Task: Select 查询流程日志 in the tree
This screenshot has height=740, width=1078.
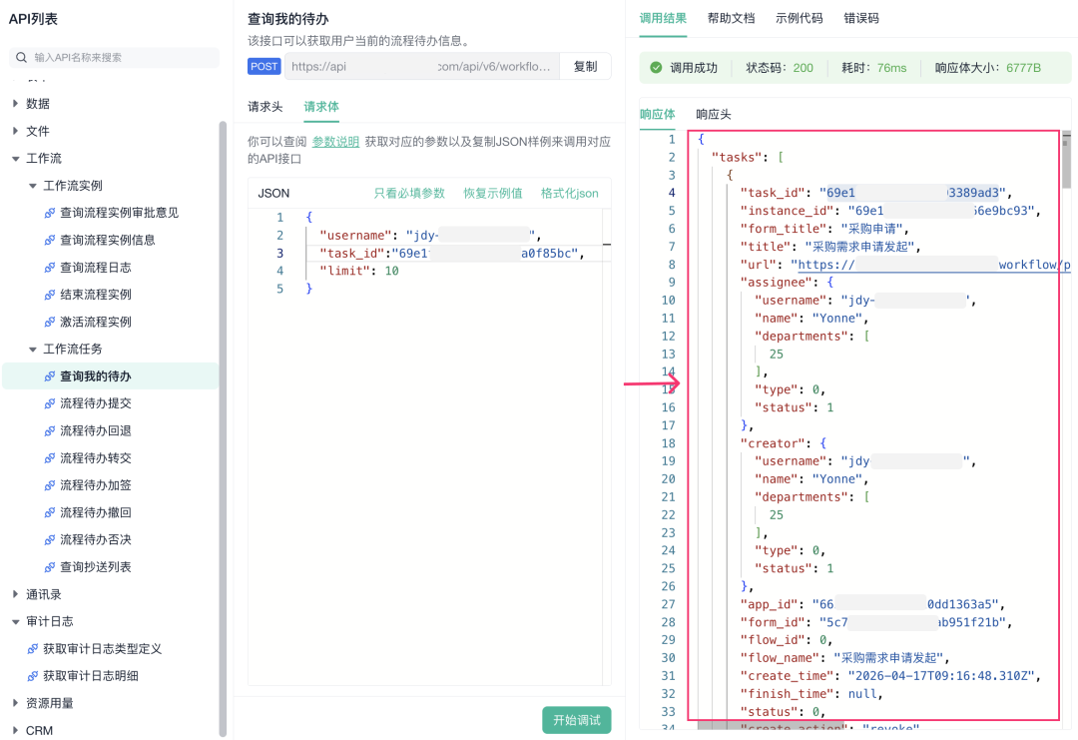Action: 96,268
